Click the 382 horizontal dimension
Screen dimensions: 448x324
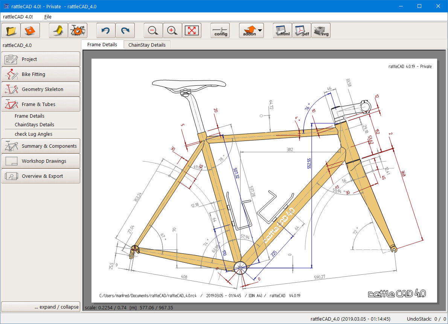click(x=290, y=150)
